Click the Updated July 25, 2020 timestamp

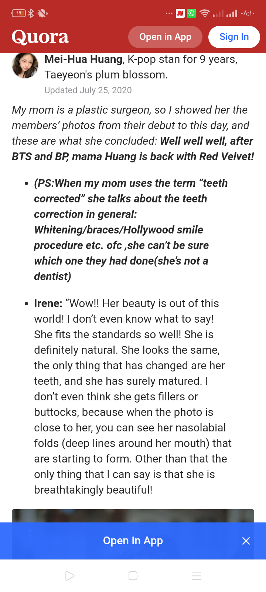coord(88,90)
